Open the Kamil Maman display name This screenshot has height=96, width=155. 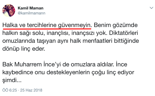click(31, 8)
